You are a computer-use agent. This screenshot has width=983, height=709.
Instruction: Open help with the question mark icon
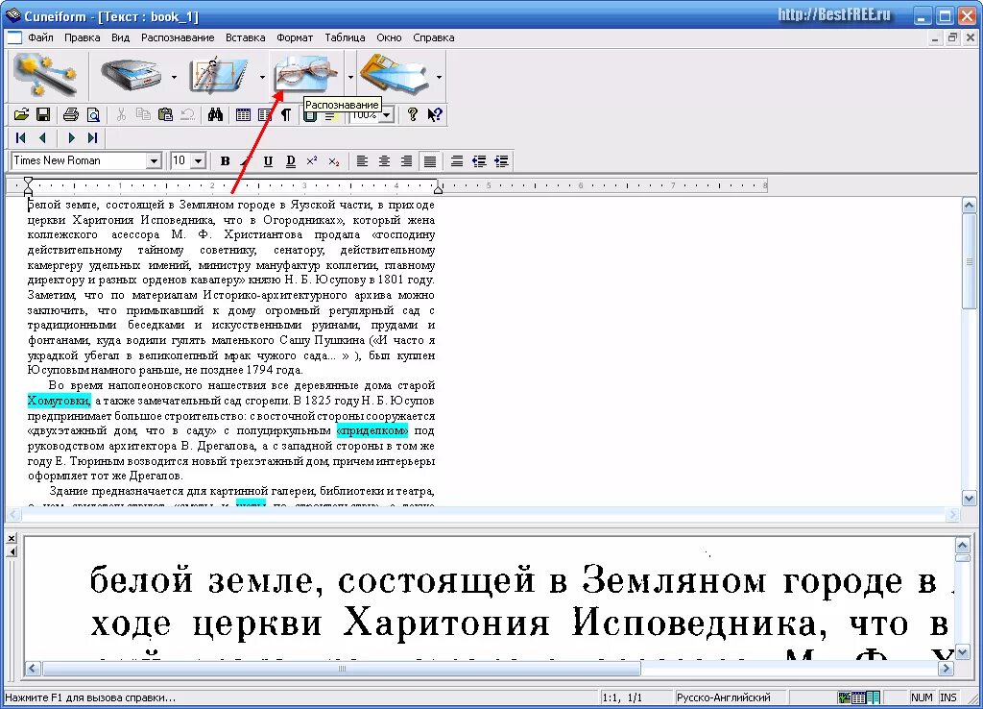click(x=412, y=115)
